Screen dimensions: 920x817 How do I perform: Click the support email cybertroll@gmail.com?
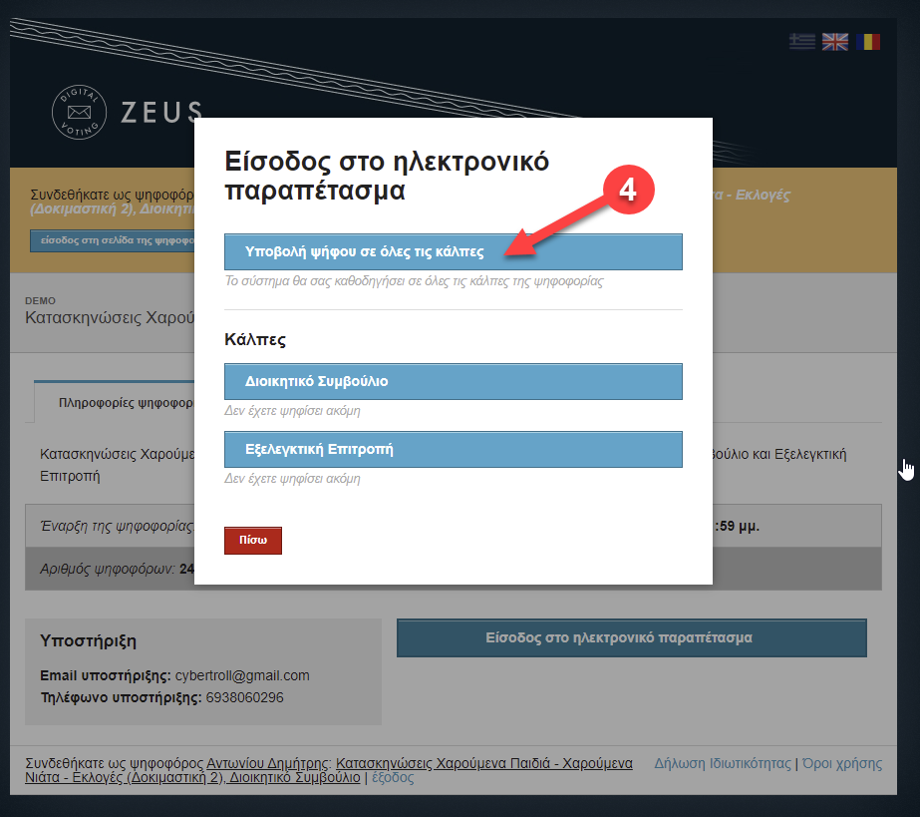click(242, 675)
